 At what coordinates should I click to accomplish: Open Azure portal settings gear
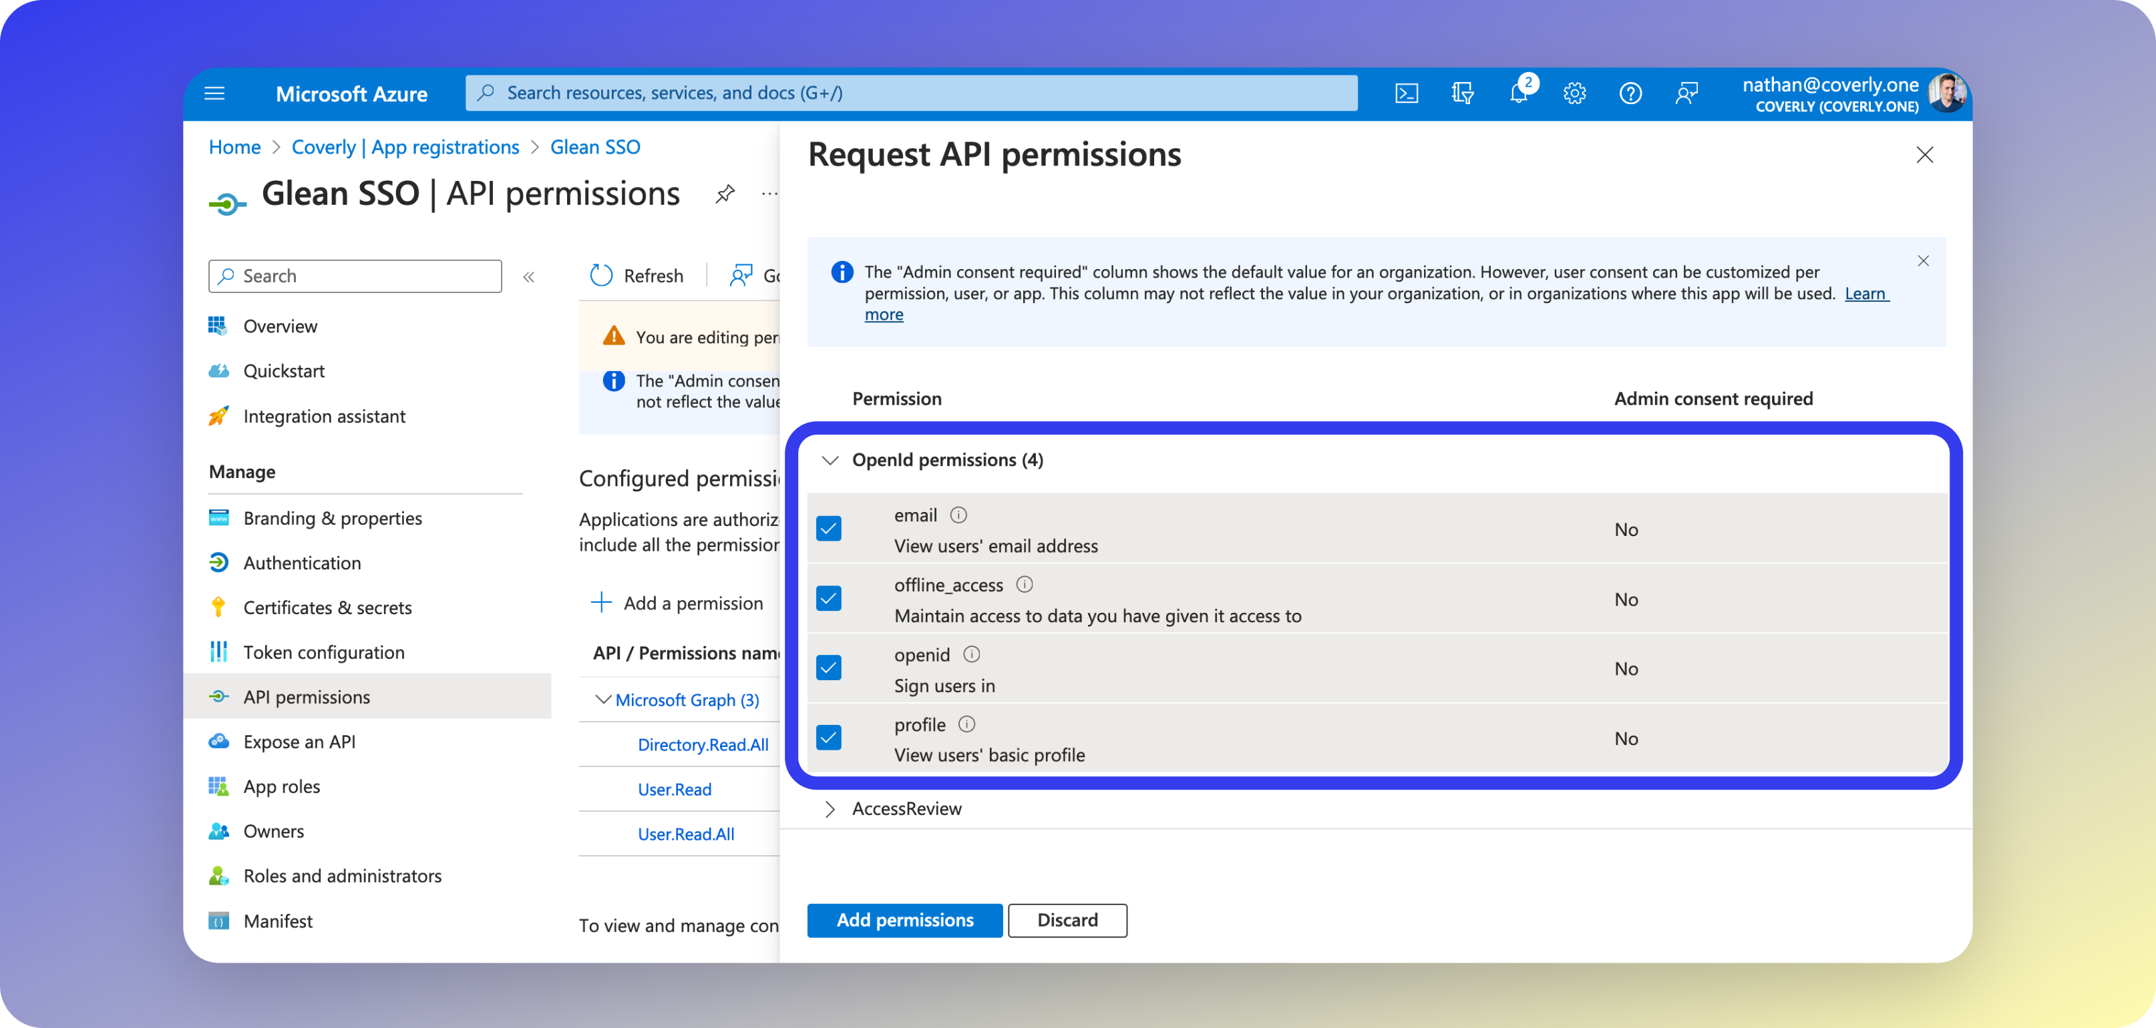point(1574,93)
